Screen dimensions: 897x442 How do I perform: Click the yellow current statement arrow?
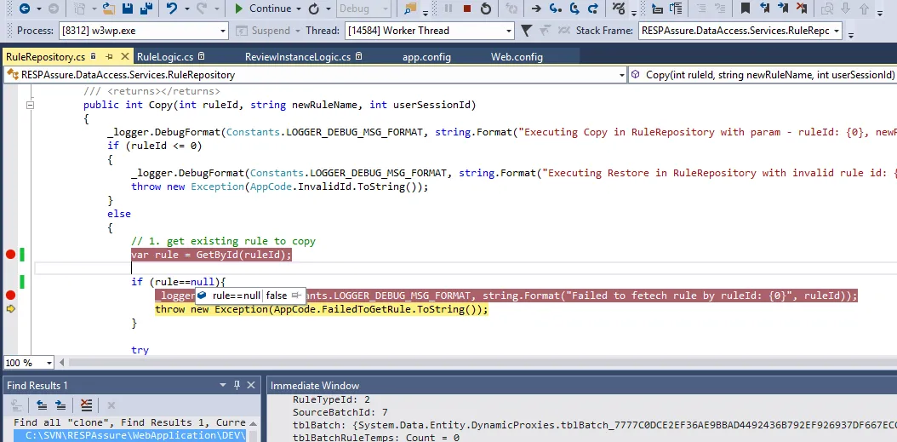click(x=10, y=309)
